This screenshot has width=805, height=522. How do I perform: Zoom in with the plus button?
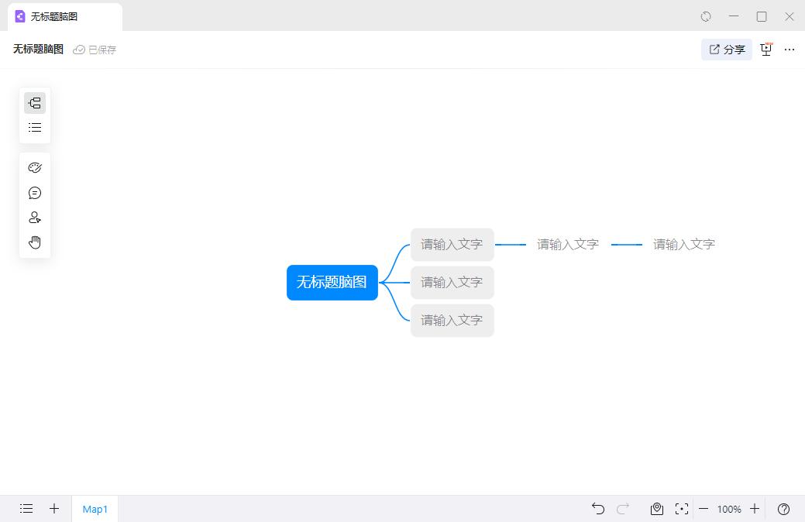754,509
